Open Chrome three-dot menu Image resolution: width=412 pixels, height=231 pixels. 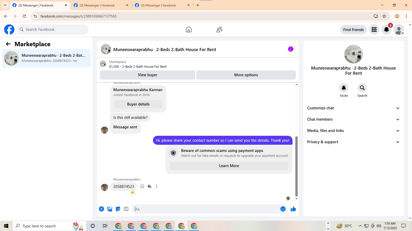(x=406, y=16)
